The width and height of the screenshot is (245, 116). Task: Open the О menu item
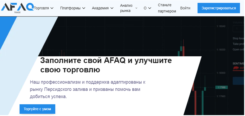point(145,8)
